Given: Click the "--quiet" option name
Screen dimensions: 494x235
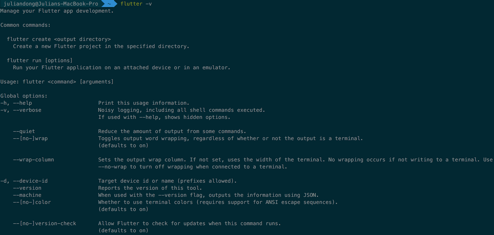Looking at the screenshot, I should [24, 131].
